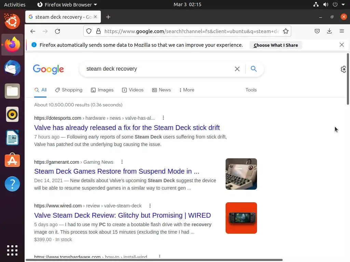Open the volume indicator in top bar
The height and width of the screenshot is (262, 350).
(326, 4)
